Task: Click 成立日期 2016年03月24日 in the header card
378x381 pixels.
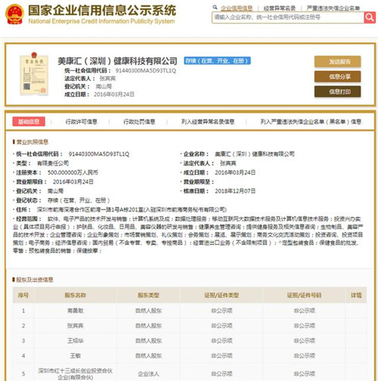Action: click(99, 94)
